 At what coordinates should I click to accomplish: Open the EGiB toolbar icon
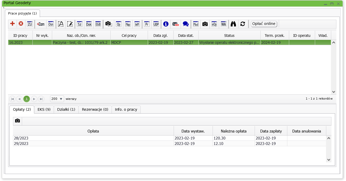98,24
